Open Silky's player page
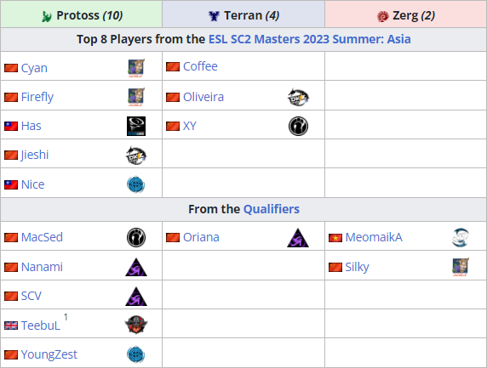The width and height of the screenshot is (487, 368). pyautogui.click(x=358, y=267)
